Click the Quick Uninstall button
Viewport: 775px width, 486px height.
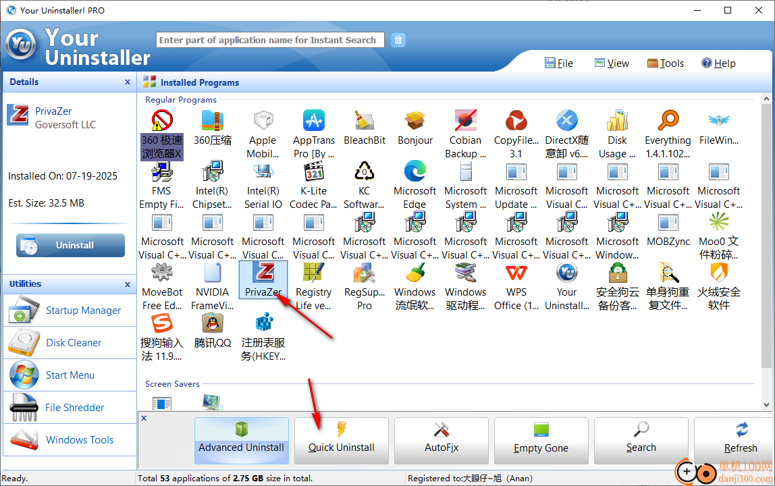(x=342, y=441)
